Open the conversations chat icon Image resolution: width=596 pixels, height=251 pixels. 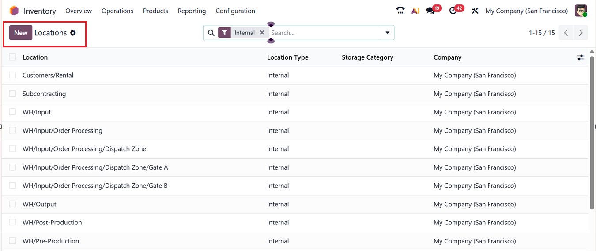tap(430, 11)
